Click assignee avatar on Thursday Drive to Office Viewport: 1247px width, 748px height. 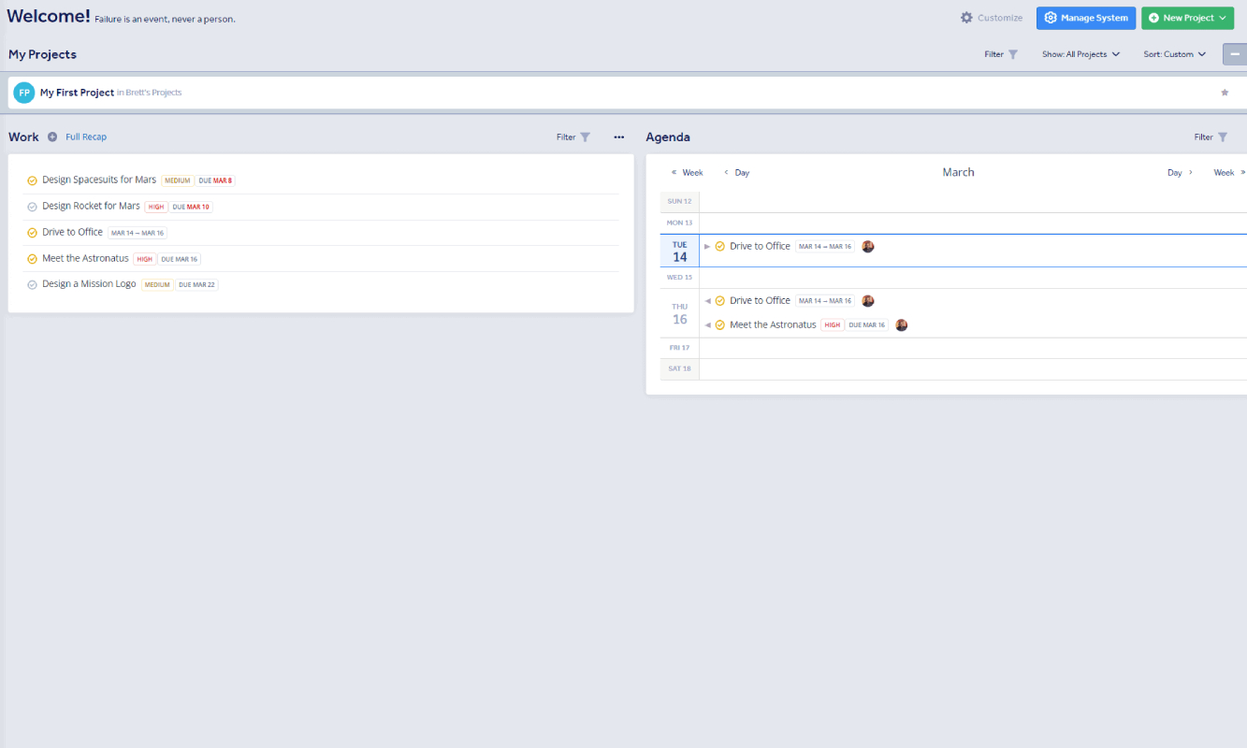[x=868, y=301]
